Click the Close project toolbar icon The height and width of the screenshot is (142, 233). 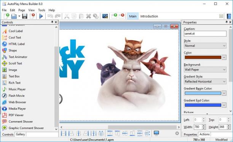[x=32, y=16]
